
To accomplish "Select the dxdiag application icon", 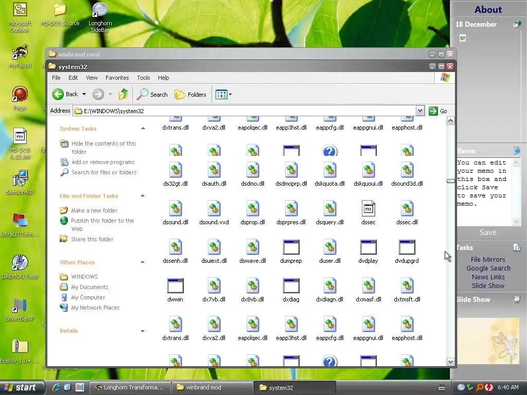I will tap(291, 286).
